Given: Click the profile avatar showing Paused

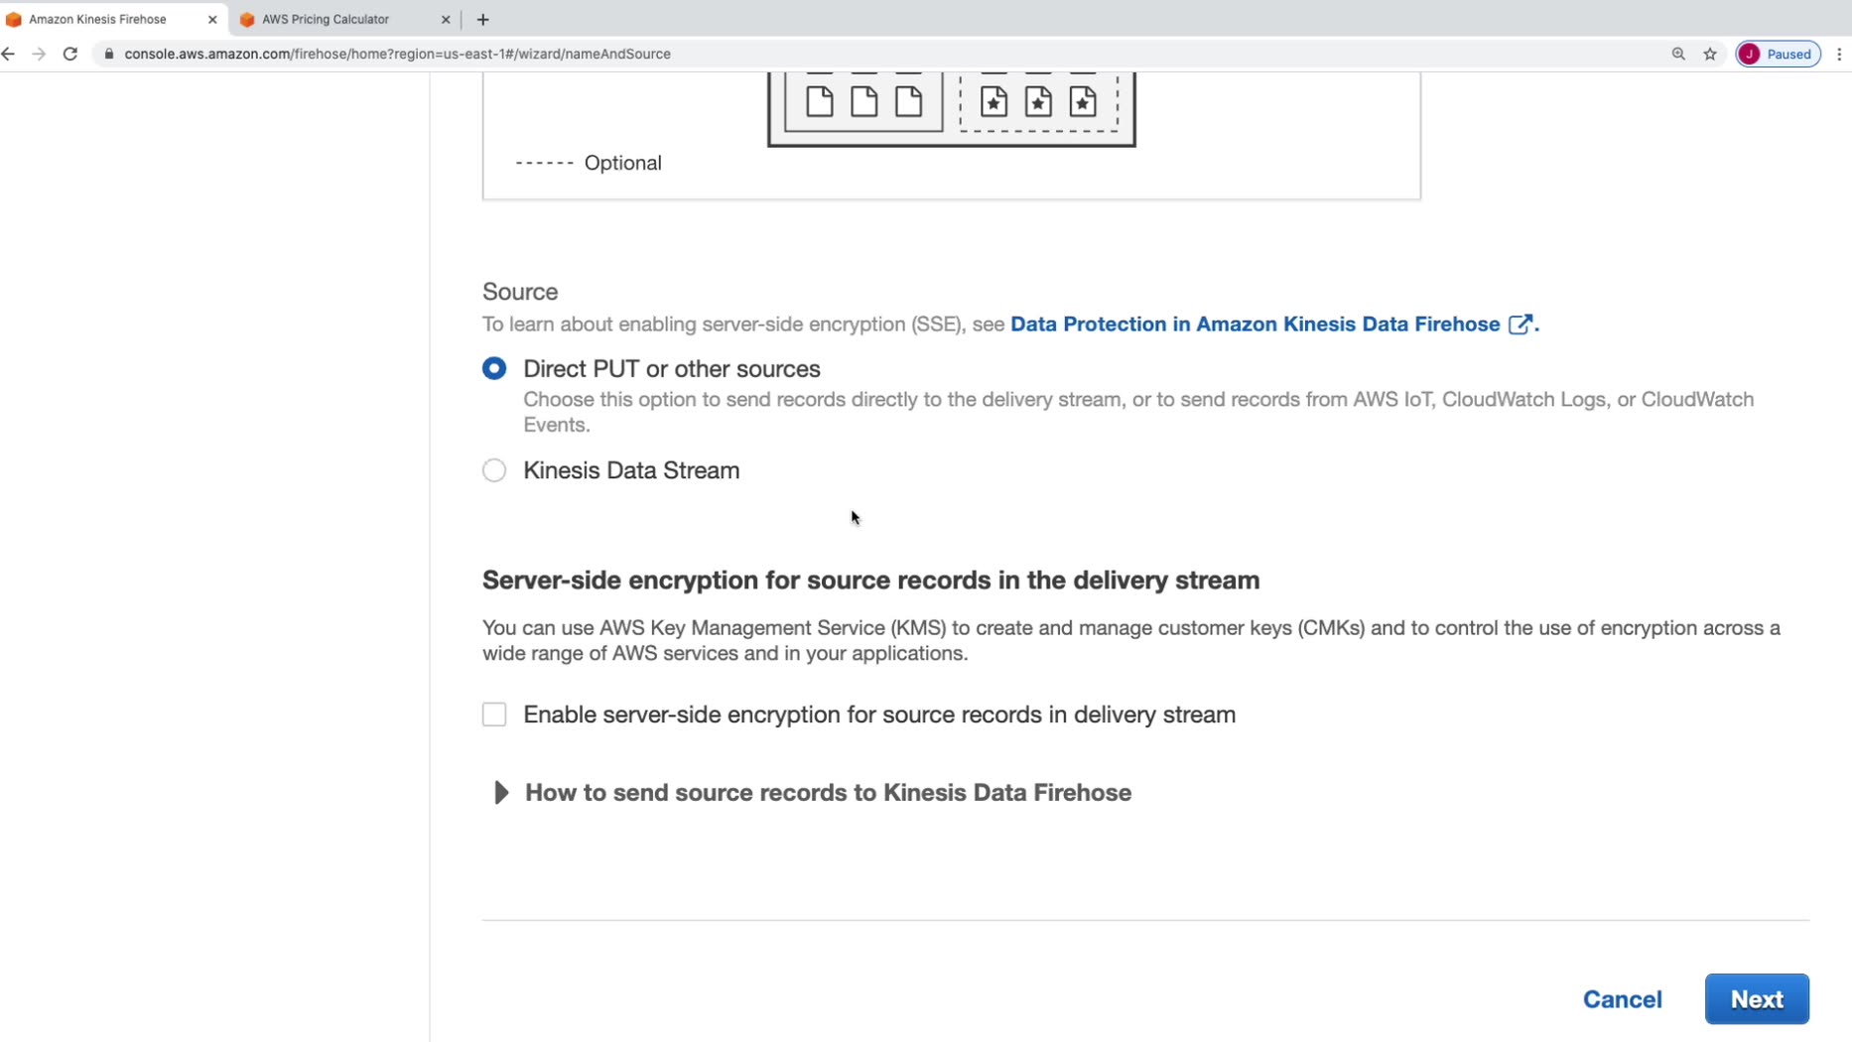Looking at the screenshot, I should (x=1778, y=54).
